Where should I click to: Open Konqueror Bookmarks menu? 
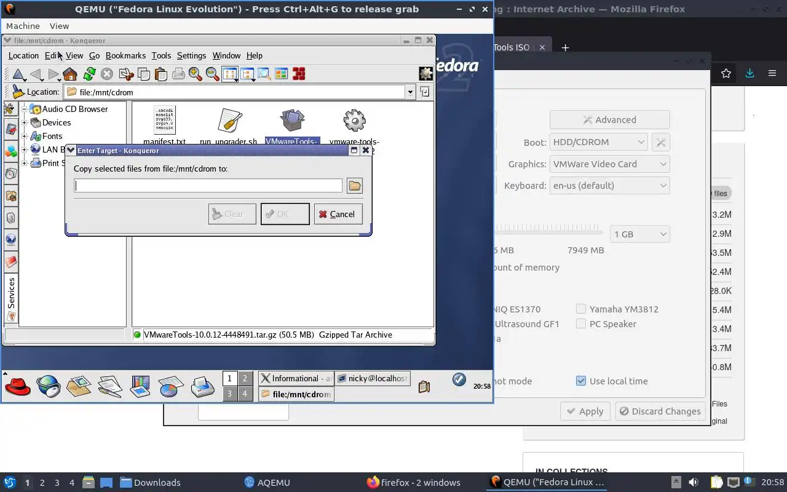point(125,55)
